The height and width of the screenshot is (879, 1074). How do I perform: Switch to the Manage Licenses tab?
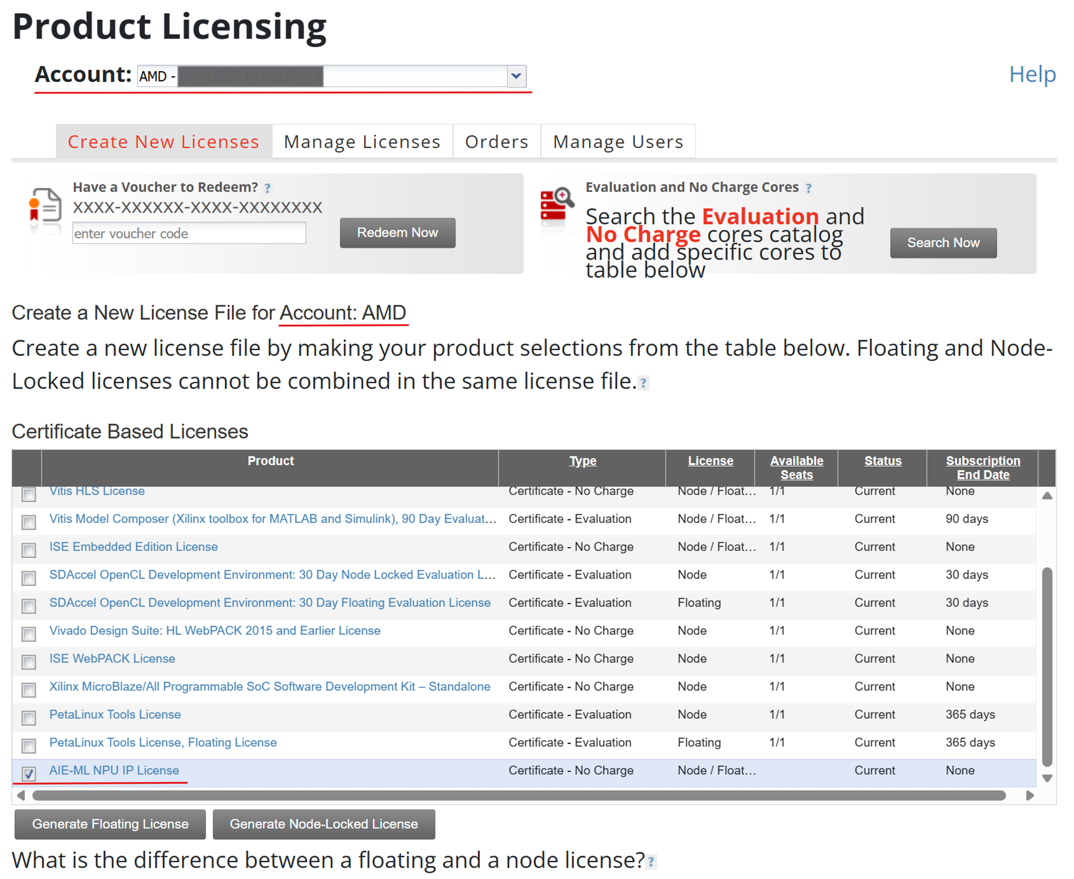click(363, 142)
